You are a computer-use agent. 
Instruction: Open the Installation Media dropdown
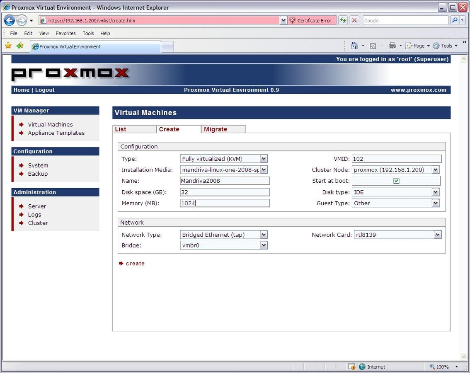224,170
